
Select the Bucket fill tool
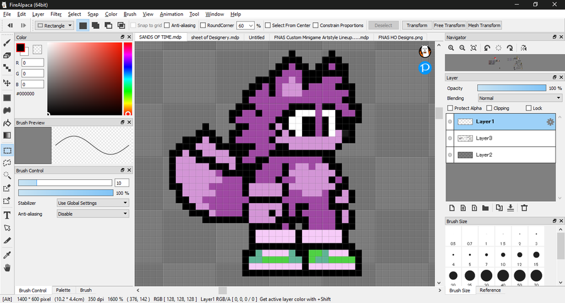point(7,123)
